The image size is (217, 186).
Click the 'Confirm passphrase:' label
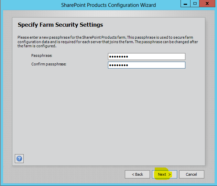coord(49,64)
